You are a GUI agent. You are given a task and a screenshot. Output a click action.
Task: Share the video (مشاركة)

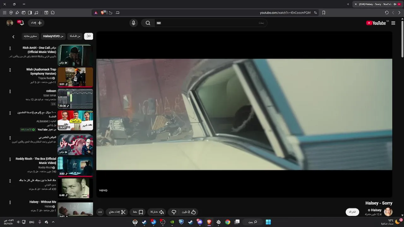point(157,212)
